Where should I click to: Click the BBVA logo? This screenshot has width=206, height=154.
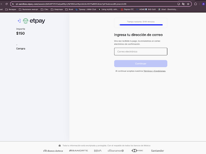coord(98,151)
